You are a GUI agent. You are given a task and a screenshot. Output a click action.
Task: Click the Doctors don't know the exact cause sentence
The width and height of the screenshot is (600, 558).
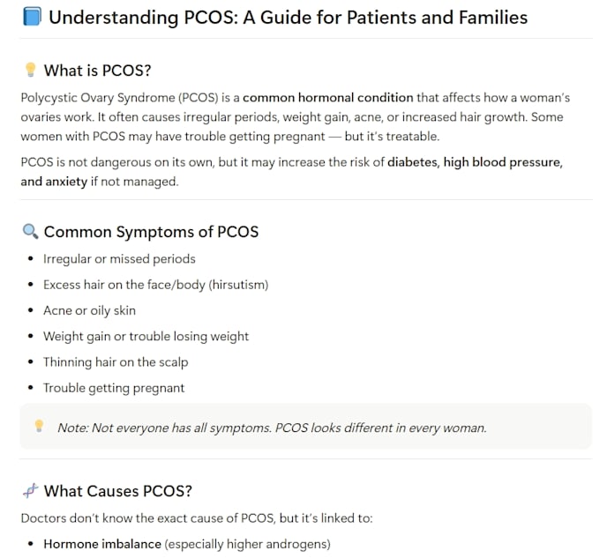(197, 518)
